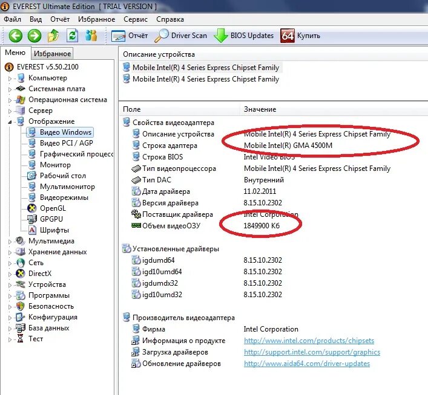The height and width of the screenshot is (395, 428).
Task: Select Видео Windows tree item
Action: pos(60,132)
